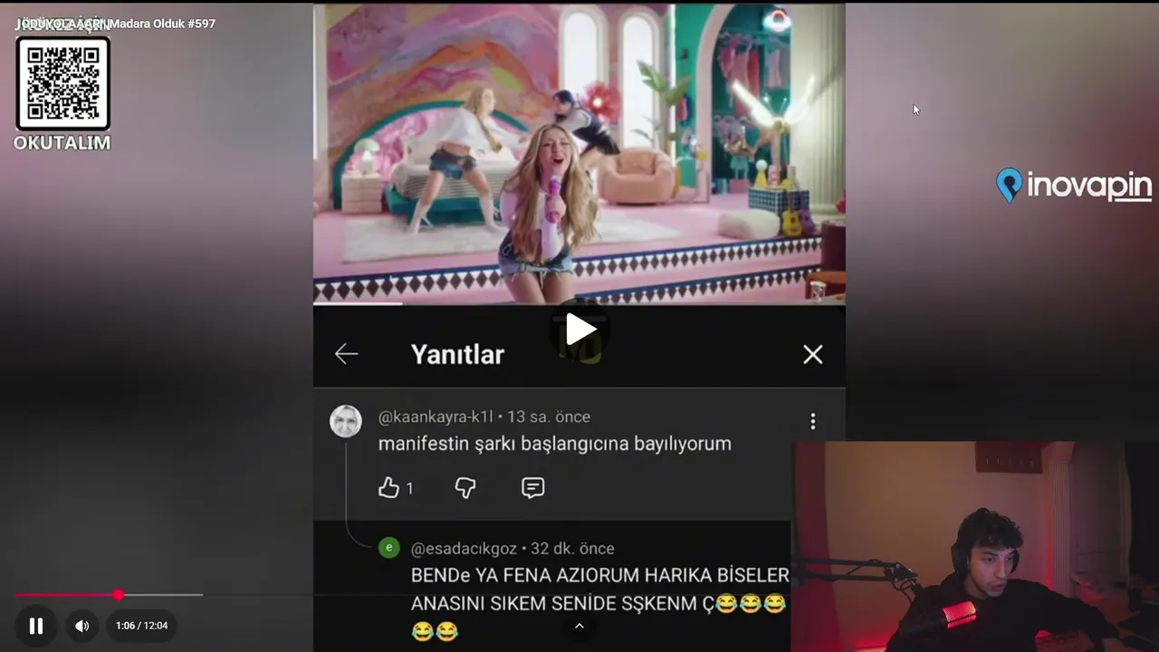Click the Yanıtlar heading

tap(457, 354)
